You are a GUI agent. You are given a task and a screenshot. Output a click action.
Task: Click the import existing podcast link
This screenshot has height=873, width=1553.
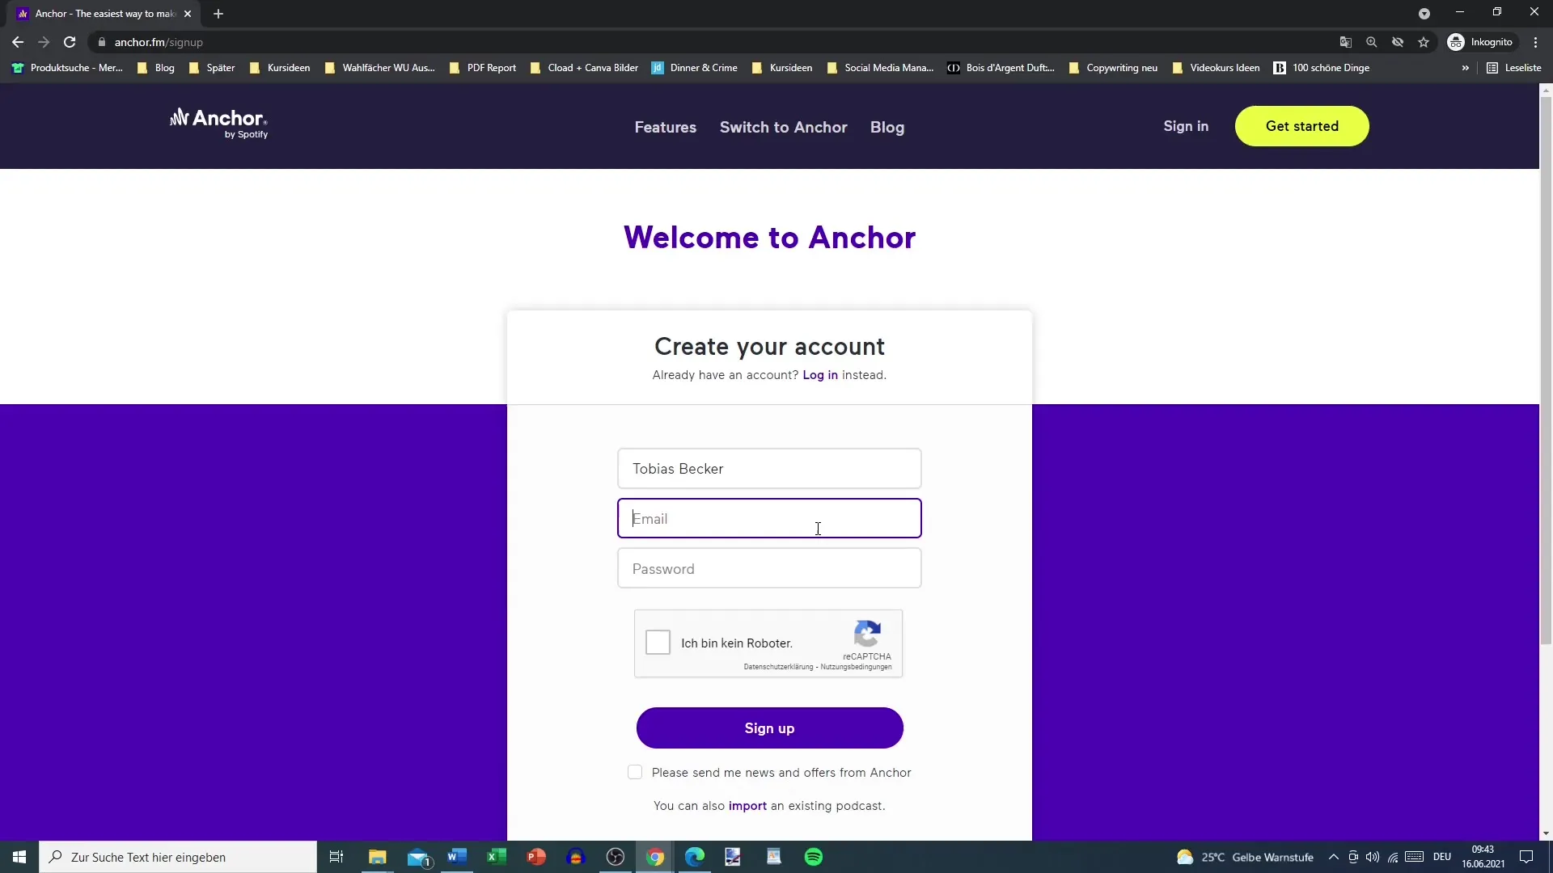click(746, 805)
